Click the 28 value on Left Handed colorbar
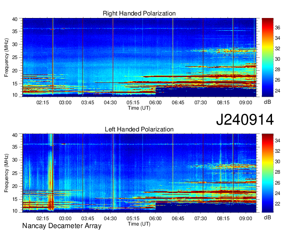285x231 pixels. [x=277, y=172]
